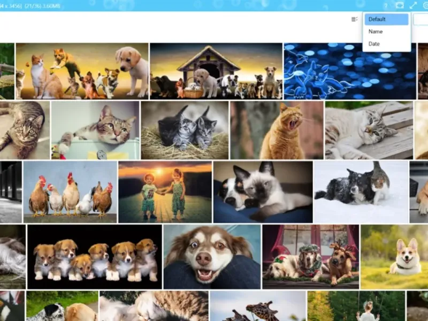Open the sleeping tabby cat close-up thumbnail

pyautogui.click(x=154, y=306)
